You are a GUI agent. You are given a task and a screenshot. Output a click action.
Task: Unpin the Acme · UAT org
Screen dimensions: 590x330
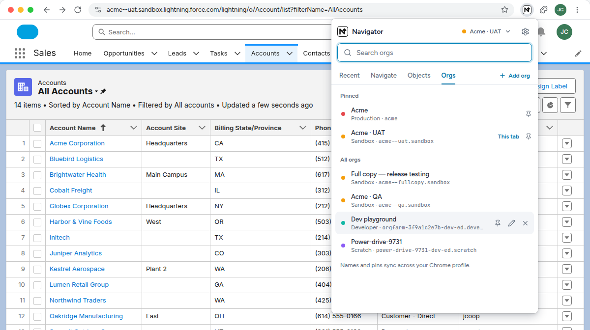pos(529,137)
